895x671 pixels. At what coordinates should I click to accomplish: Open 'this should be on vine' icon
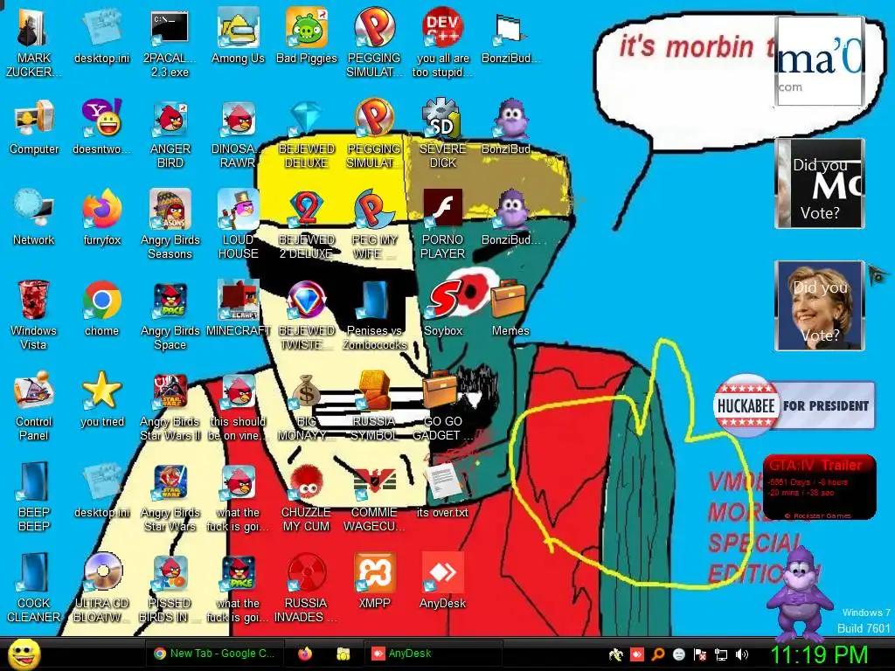click(238, 405)
